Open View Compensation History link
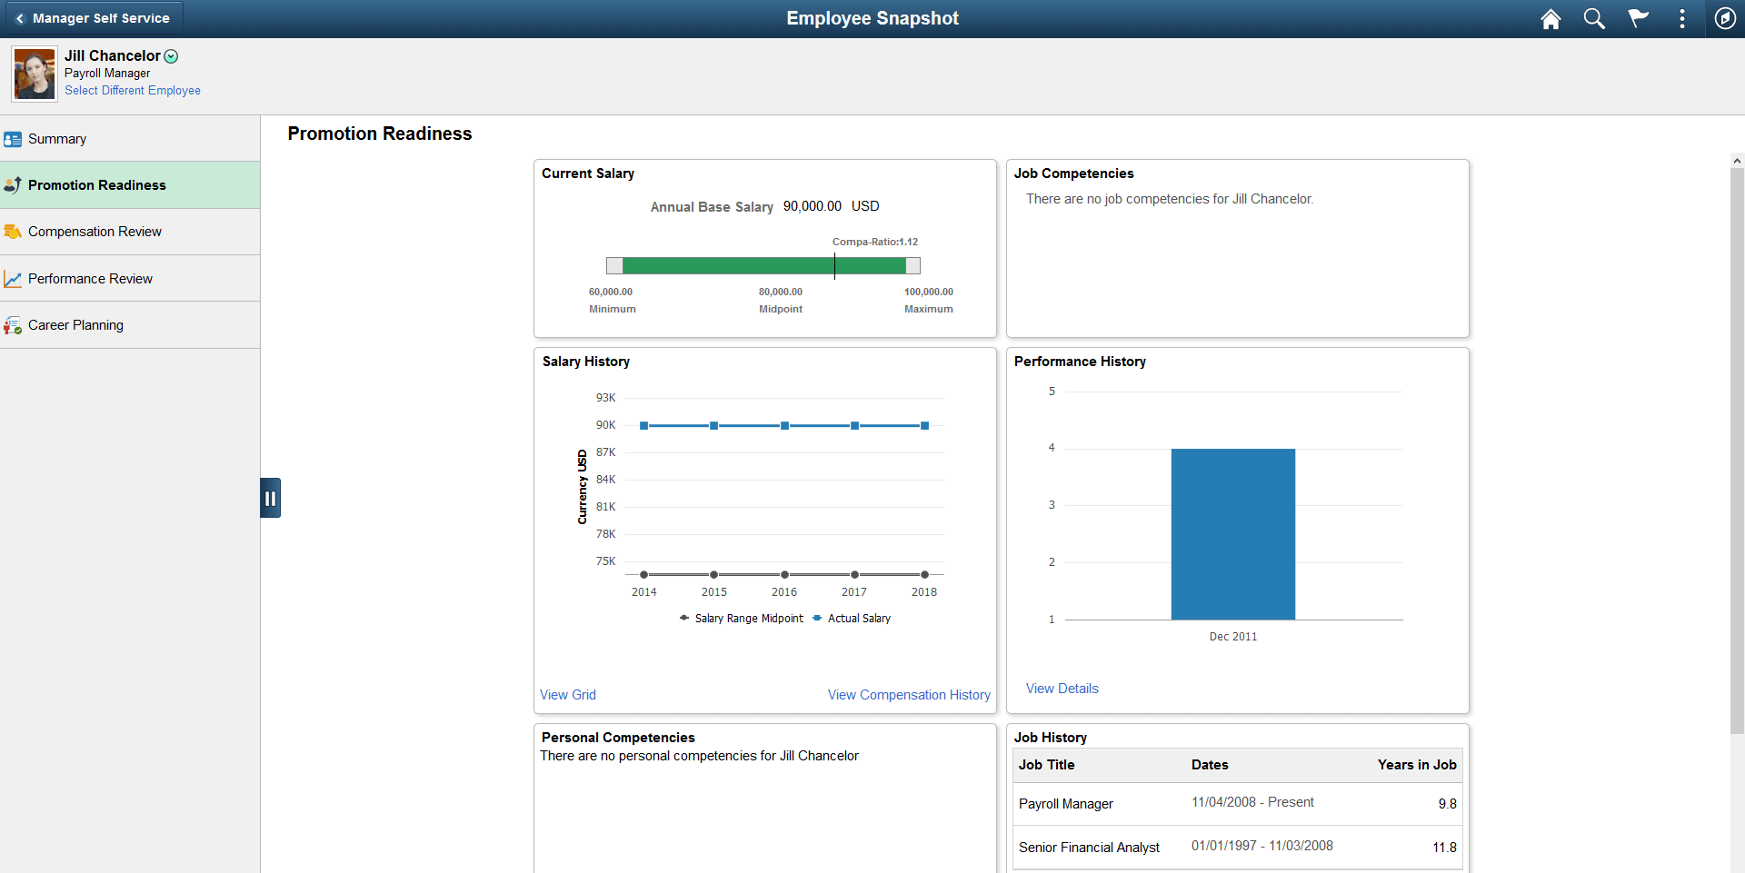The image size is (1745, 873). pos(909,695)
